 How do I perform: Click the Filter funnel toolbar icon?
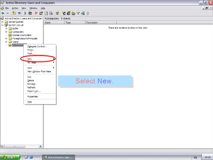pyautogui.click(x=78, y=13)
